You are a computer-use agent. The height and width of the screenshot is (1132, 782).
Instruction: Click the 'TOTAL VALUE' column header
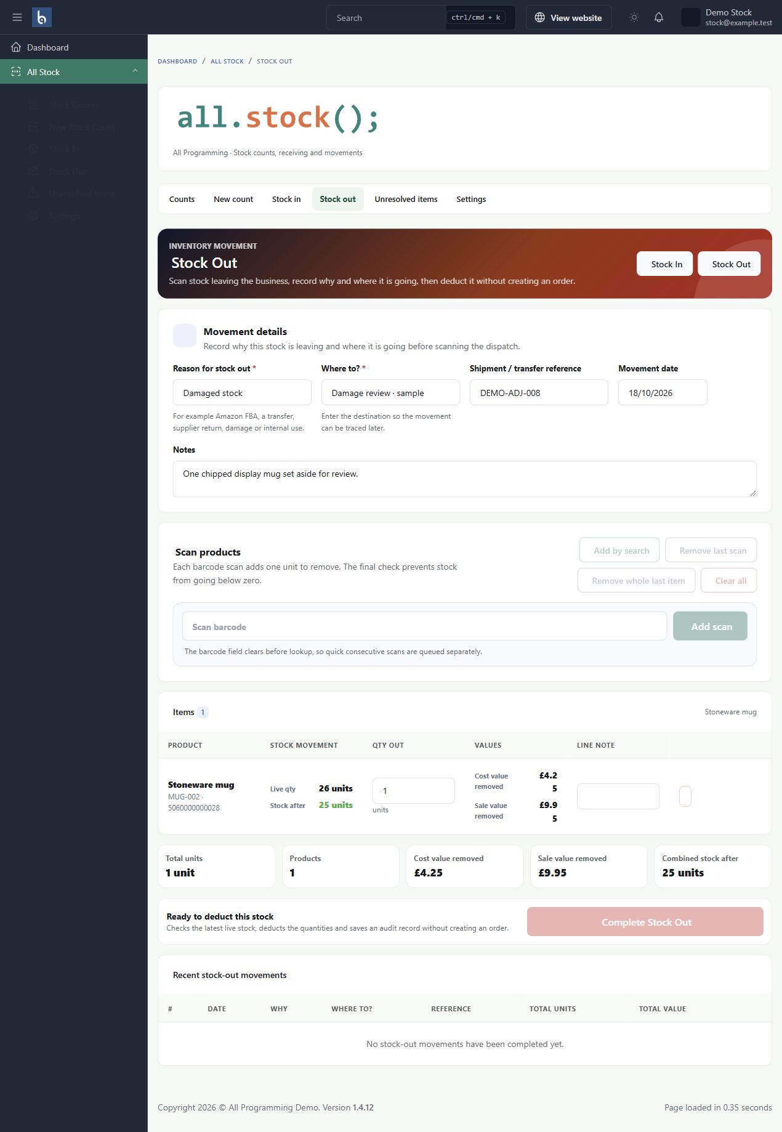(662, 1009)
